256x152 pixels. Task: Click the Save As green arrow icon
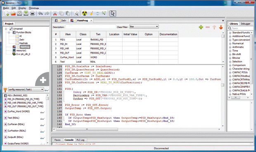pos(26,13)
